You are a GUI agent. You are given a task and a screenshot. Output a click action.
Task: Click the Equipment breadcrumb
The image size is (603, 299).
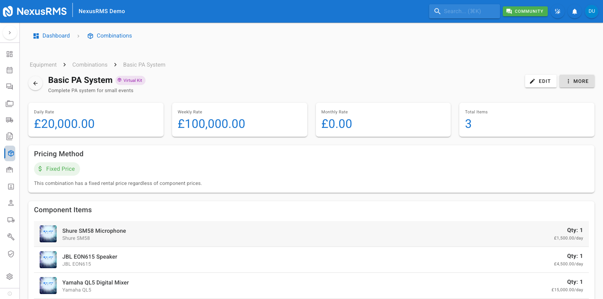click(x=43, y=65)
